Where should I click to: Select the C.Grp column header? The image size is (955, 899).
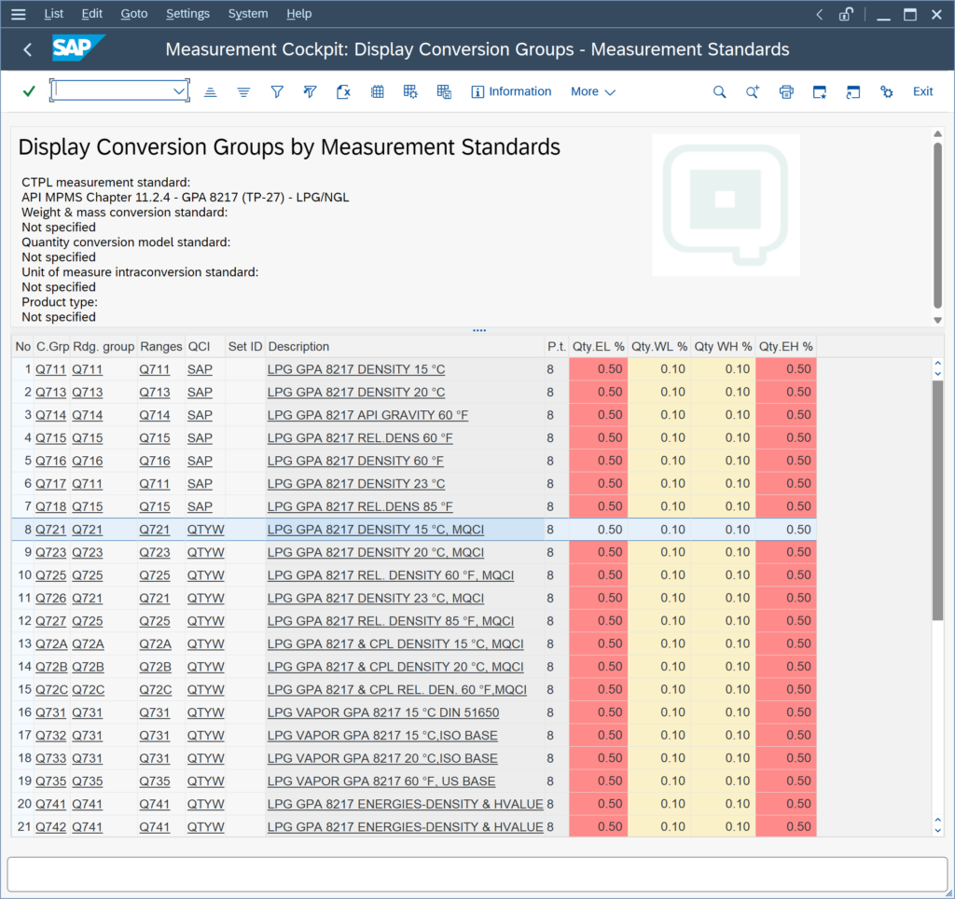coord(52,347)
